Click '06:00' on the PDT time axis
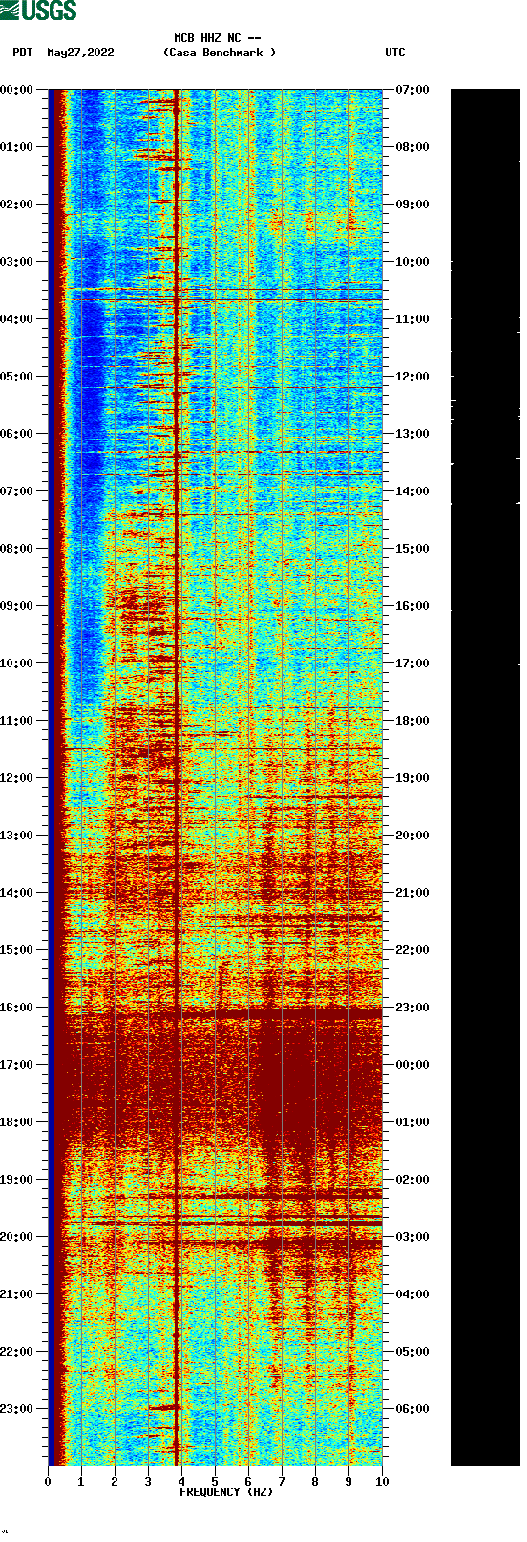The image size is (527, 1542). 17,434
